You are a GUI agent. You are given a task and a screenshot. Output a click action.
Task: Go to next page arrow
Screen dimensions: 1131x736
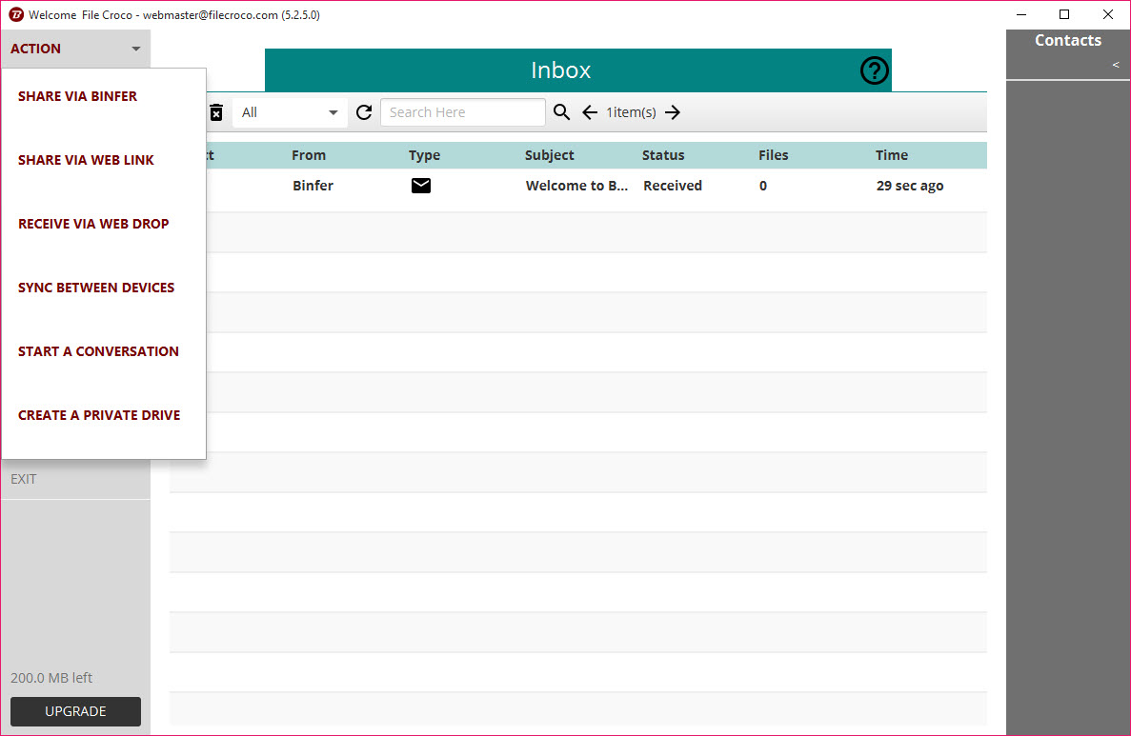click(673, 112)
